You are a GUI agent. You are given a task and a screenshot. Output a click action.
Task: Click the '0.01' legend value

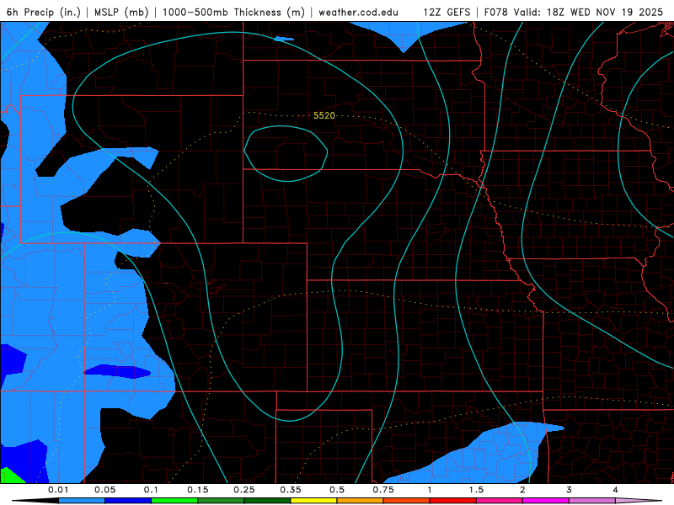coord(58,490)
